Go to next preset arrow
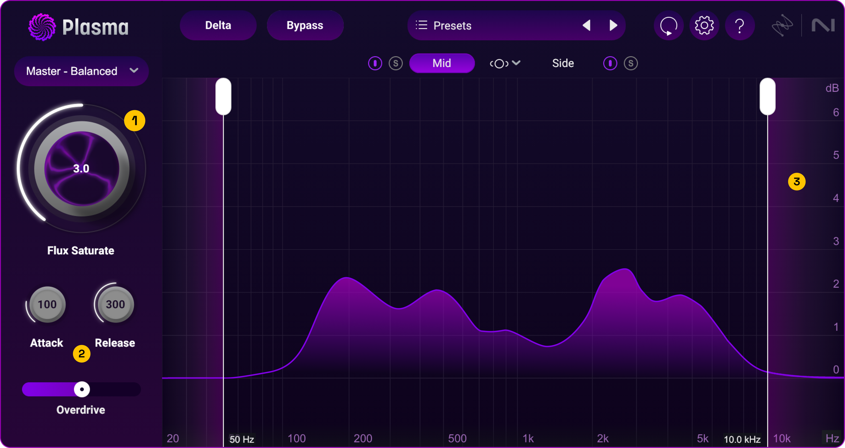The image size is (845, 448). (613, 25)
